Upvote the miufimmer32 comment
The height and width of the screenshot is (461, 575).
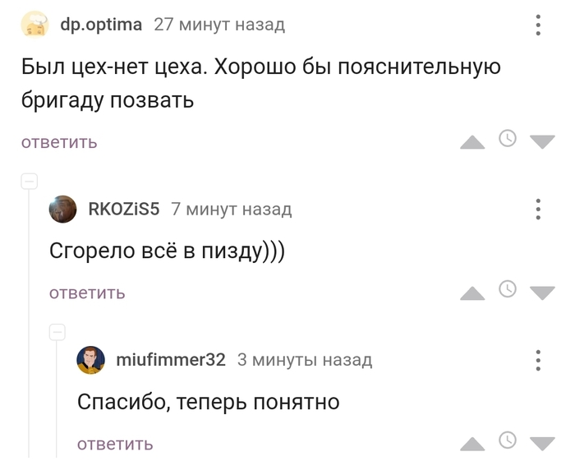[472, 445]
